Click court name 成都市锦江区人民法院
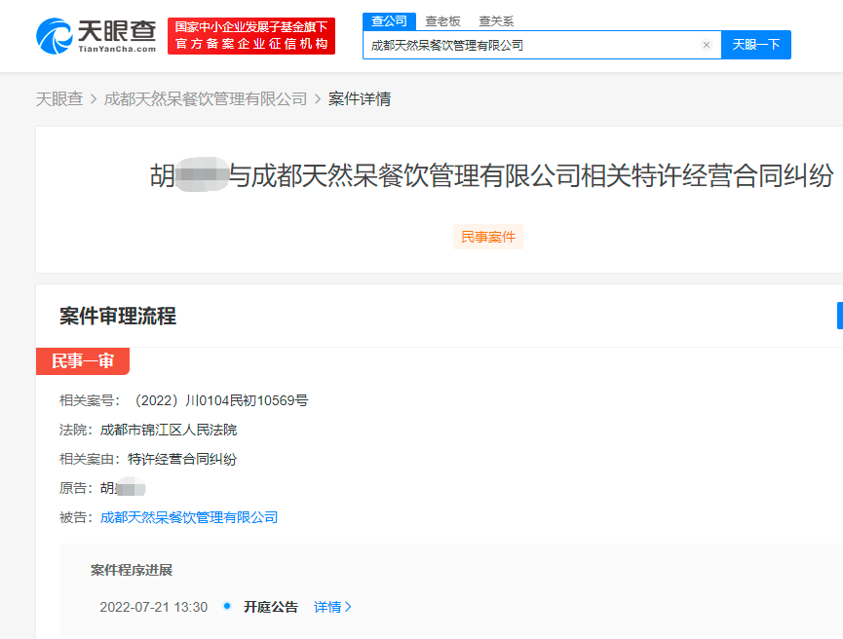Screen dimensions: 843x639 (x=169, y=430)
